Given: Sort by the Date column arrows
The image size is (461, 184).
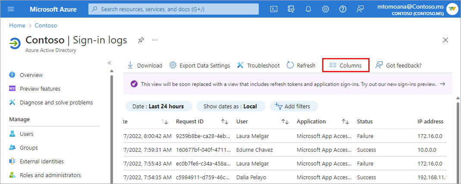Looking at the screenshot, I should [165, 122].
